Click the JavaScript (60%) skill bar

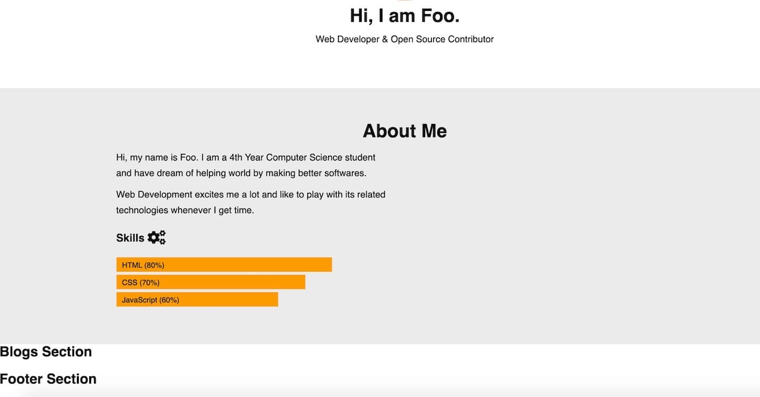coord(197,300)
